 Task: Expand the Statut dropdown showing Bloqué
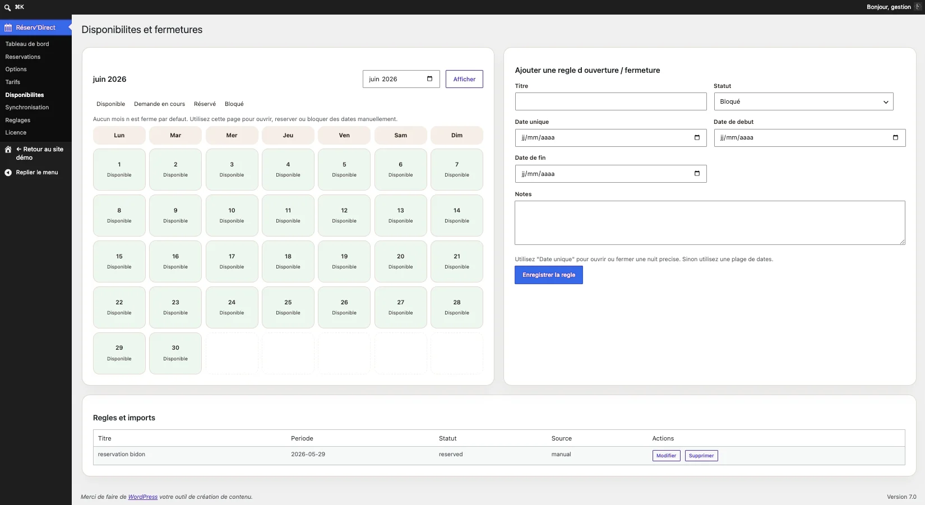coord(803,101)
